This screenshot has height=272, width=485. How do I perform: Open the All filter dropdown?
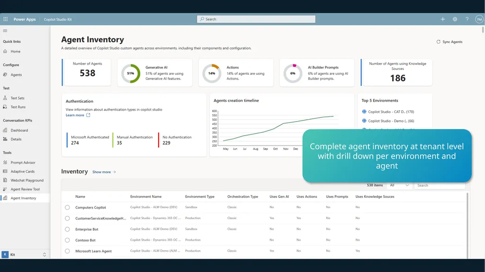[399, 185]
